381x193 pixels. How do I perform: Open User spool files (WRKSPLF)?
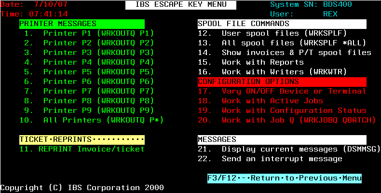pos(272,33)
